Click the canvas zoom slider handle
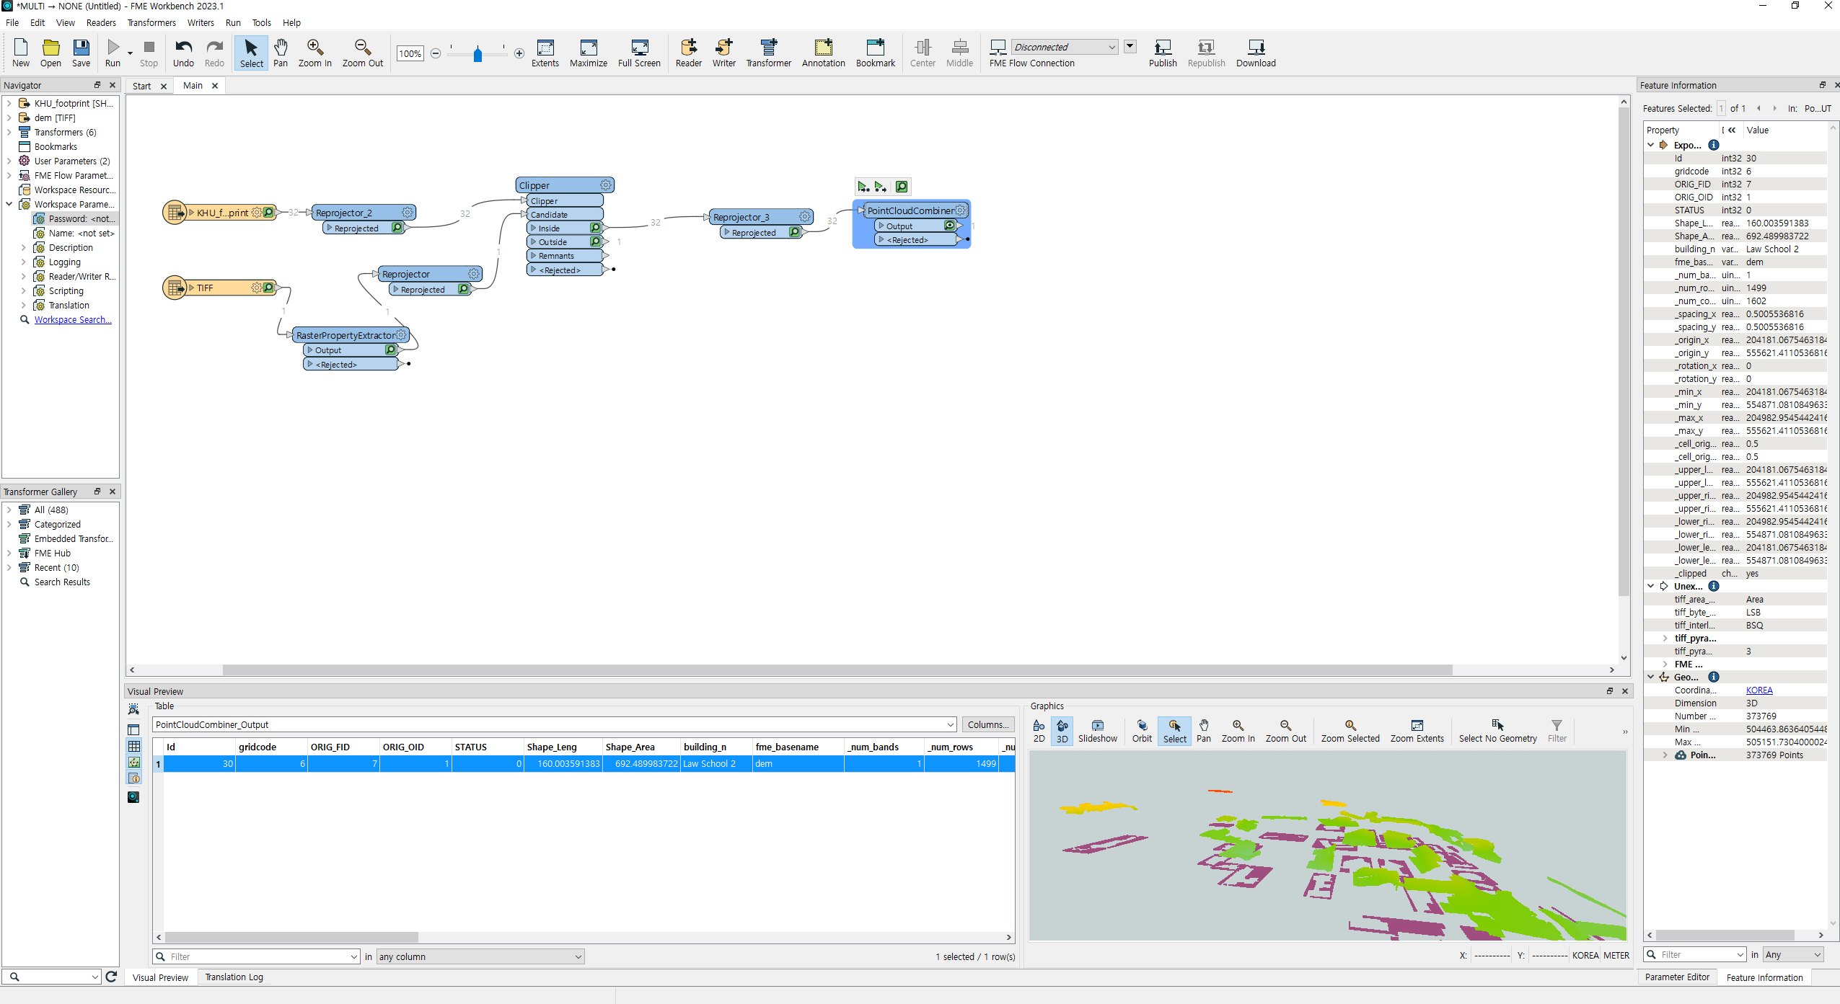The width and height of the screenshot is (1840, 1004). point(477,54)
